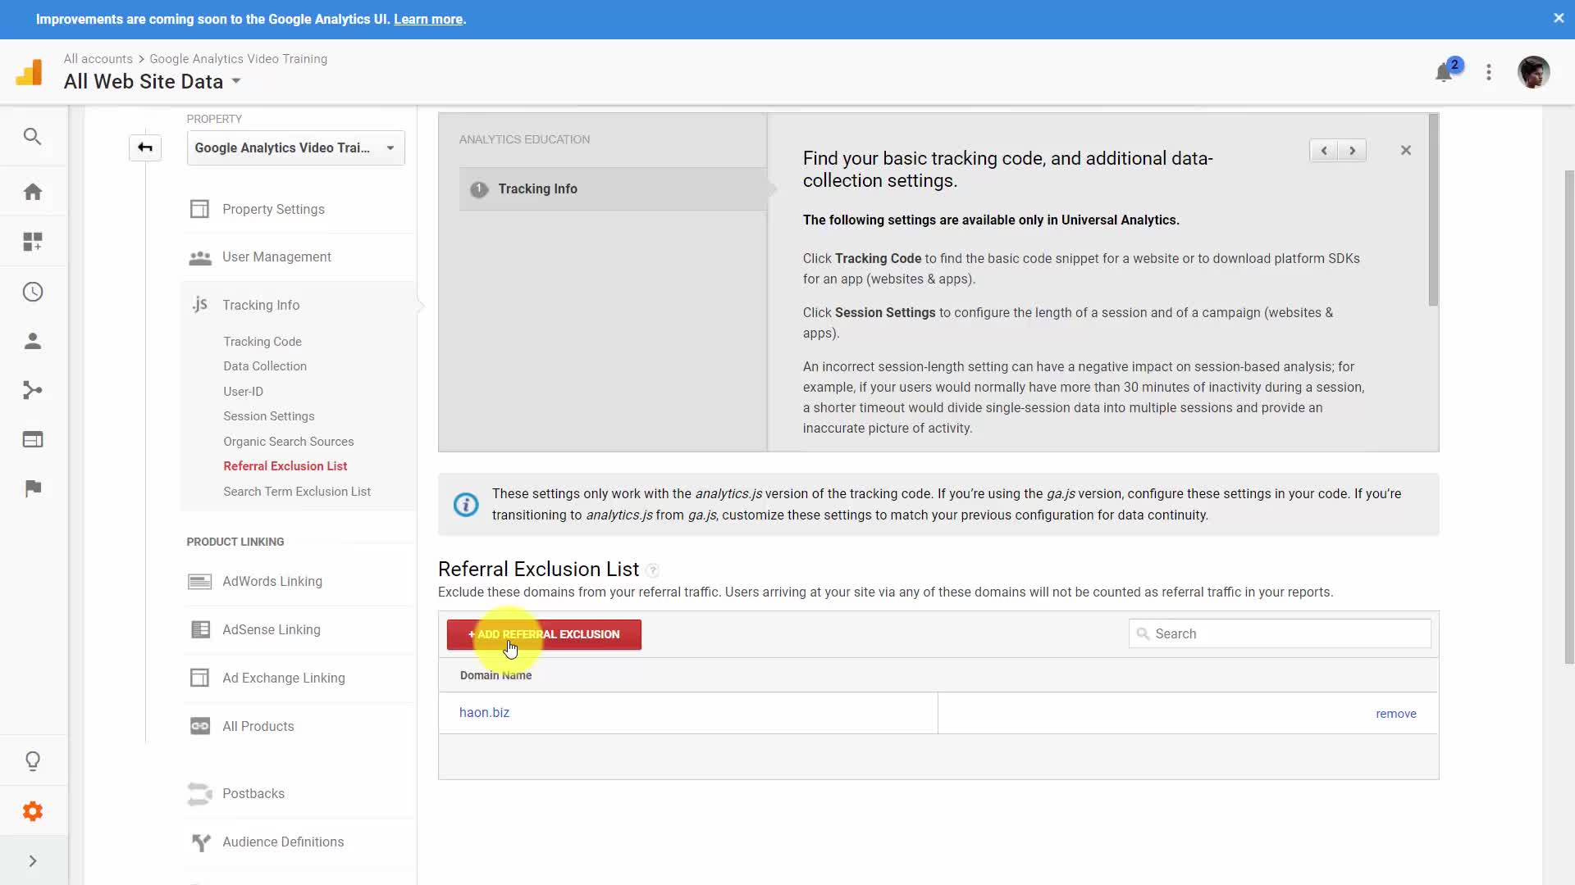Open Referral Exclusion List submenu item
This screenshot has height=885, width=1575.
point(285,466)
